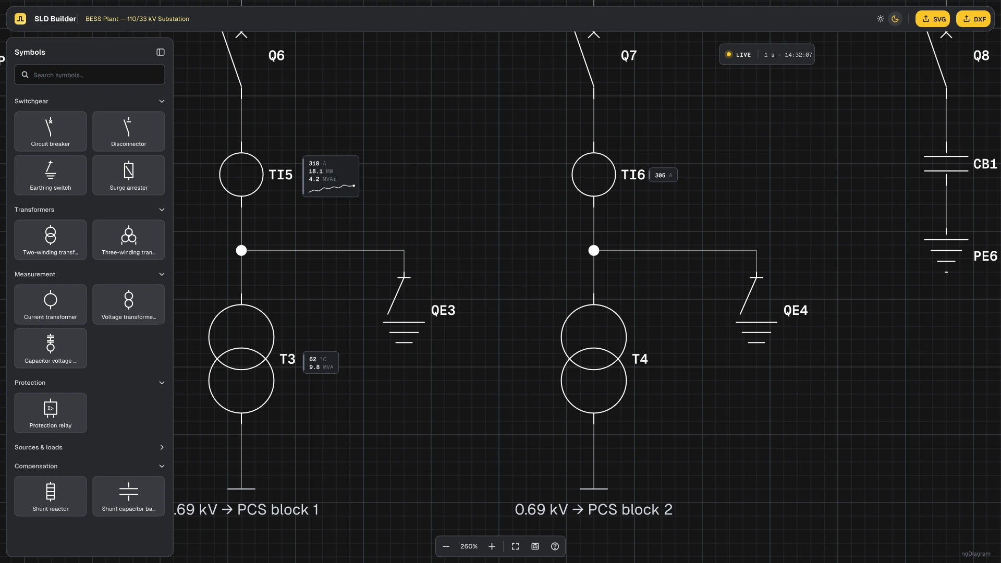Click in the Search symbols field

pyautogui.click(x=90, y=75)
